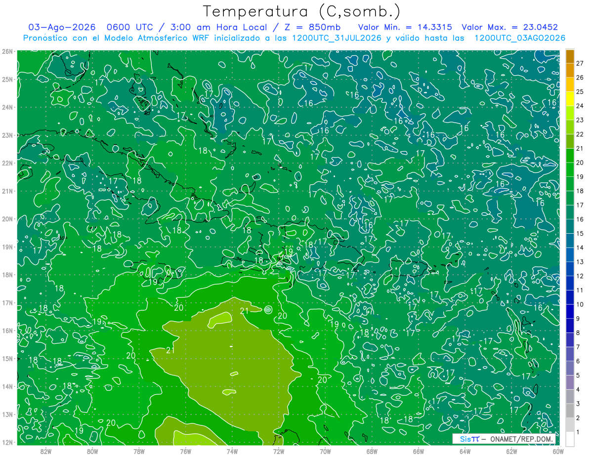
Task: Click legend value 16 on the color bar
Action: pos(580,219)
